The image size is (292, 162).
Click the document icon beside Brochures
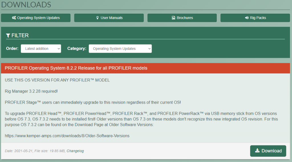[173, 18]
